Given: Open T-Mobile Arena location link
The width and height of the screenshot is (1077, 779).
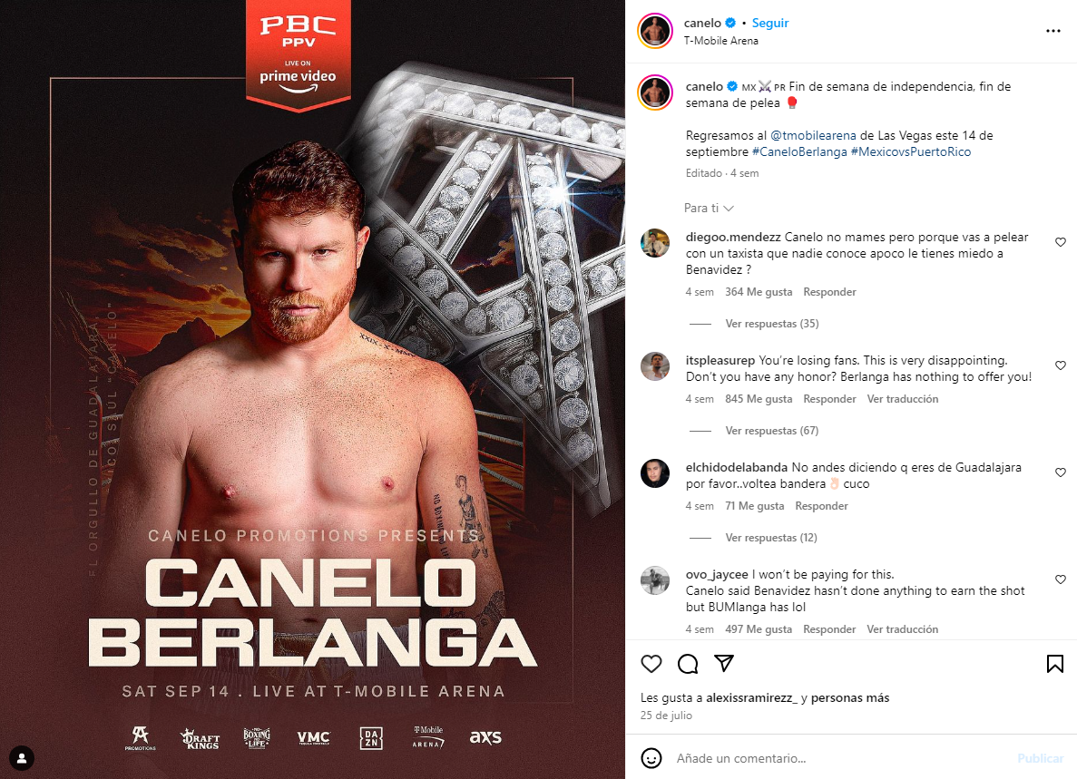Looking at the screenshot, I should pyautogui.click(x=721, y=41).
